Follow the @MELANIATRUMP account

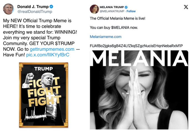pyautogui.click(x=131, y=11)
